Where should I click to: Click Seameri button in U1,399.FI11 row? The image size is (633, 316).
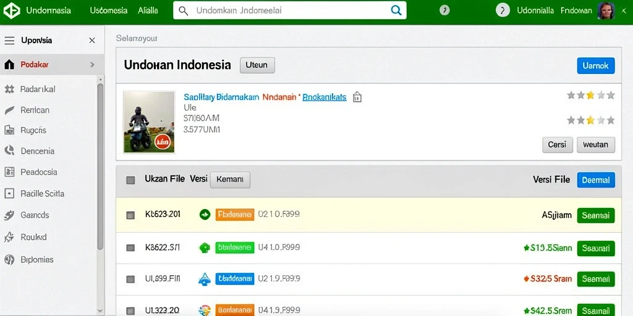pyautogui.click(x=596, y=279)
